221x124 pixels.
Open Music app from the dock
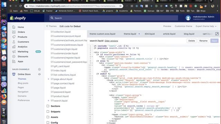[4, 58]
